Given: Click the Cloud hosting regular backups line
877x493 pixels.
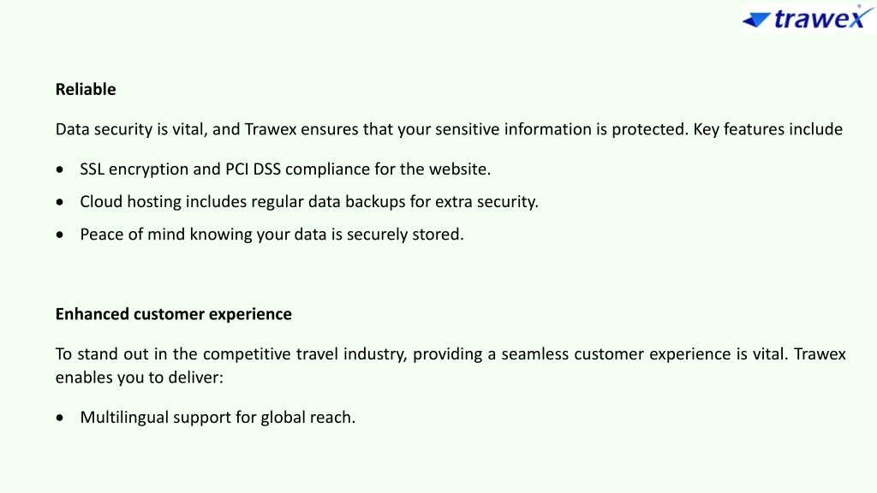Looking at the screenshot, I should [x=309, y=202].
